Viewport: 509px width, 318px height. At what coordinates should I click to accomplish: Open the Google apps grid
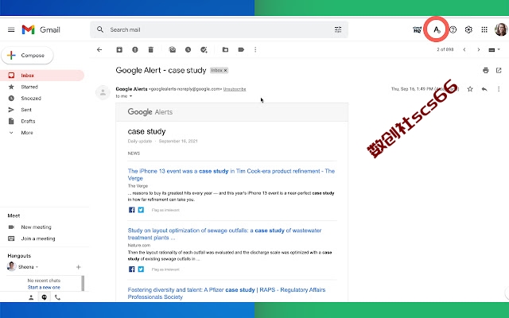pos(484,29)
